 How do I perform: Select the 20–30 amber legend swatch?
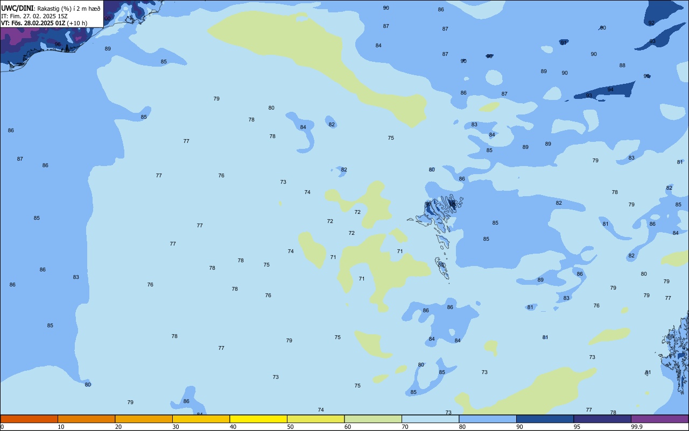click(x=144, y=419)
